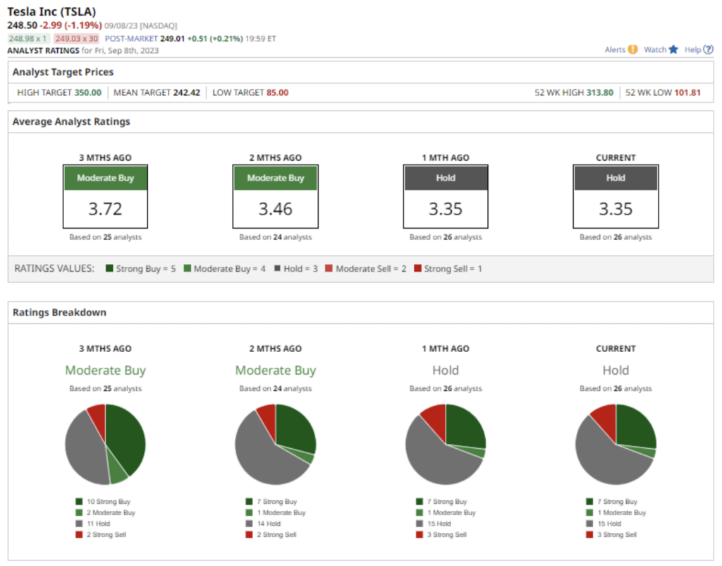Click the 11 Hold legend entry
Image resolution: width=722 pixels, height=566 pixels.
pos(93,524)
